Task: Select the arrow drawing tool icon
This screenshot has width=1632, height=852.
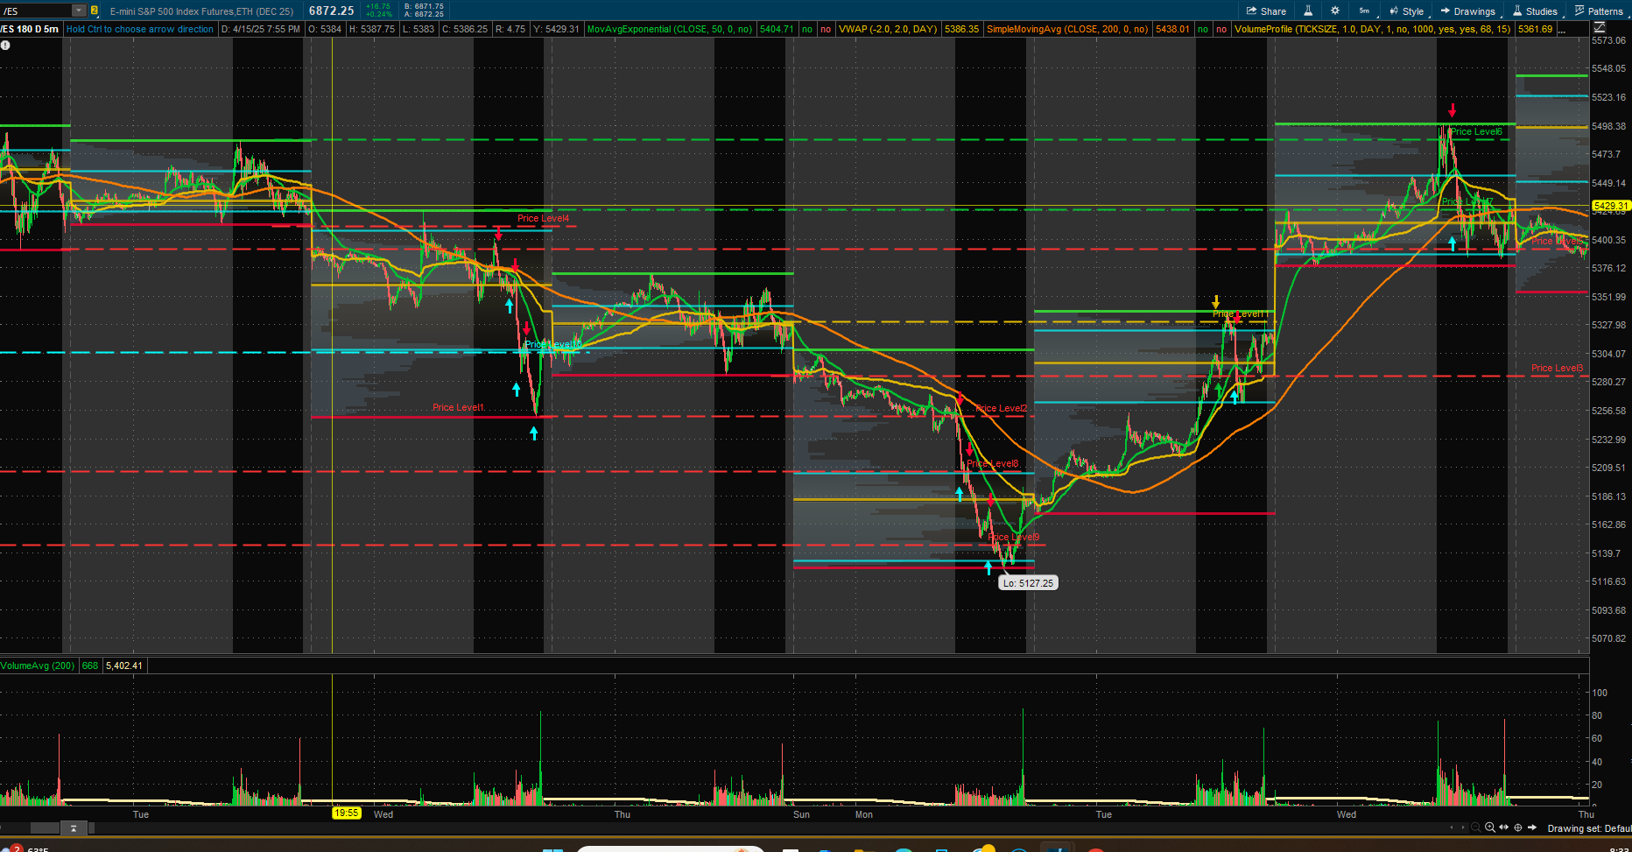Action: tap(1532, 827)
